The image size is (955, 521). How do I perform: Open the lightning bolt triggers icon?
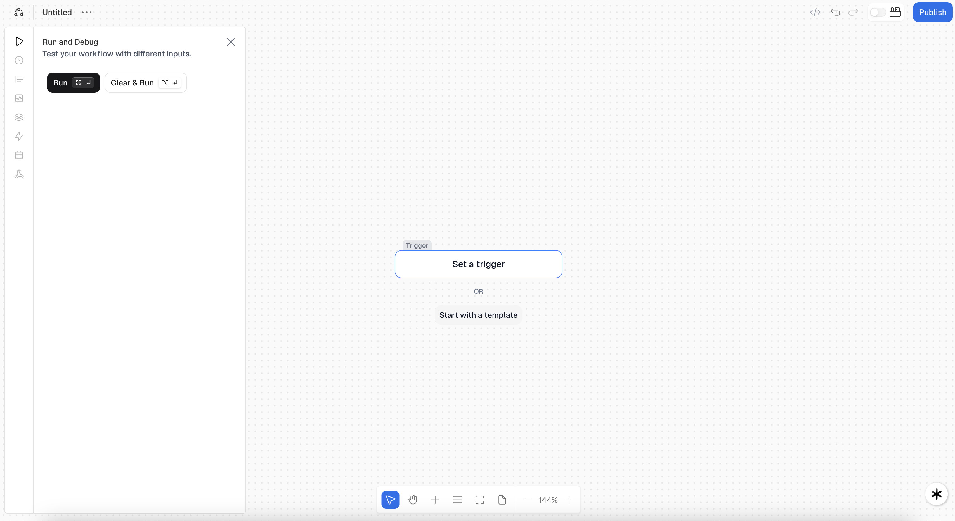pos(19,136)
